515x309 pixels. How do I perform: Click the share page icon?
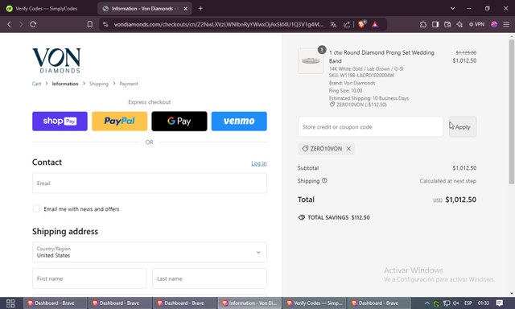tap(347, 24)
